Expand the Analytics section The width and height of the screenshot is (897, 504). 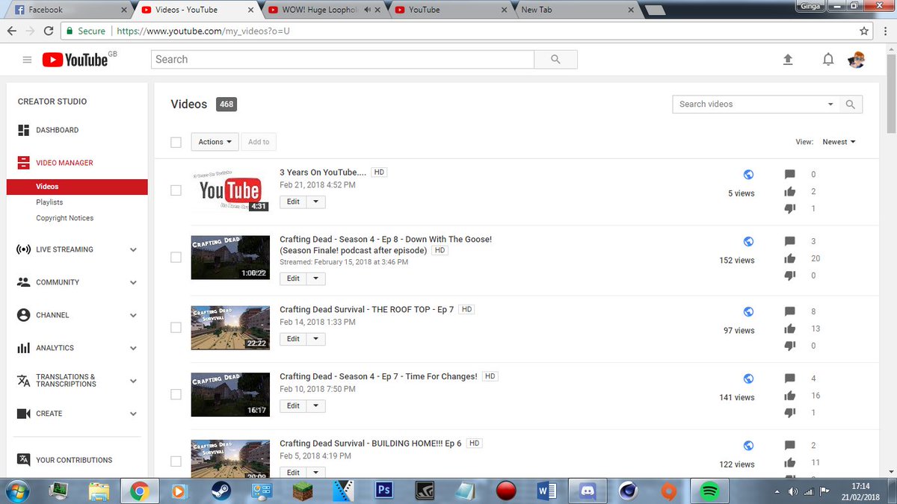[133, 348]
